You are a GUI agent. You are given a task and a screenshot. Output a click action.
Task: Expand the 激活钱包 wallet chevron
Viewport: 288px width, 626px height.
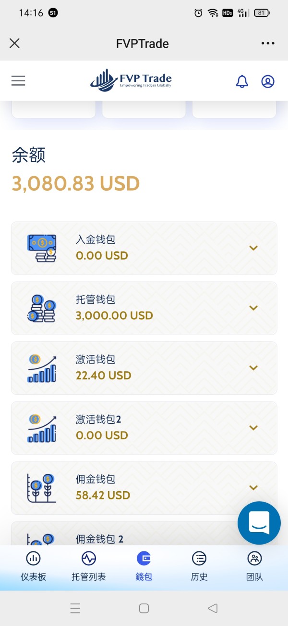point(253,368)
